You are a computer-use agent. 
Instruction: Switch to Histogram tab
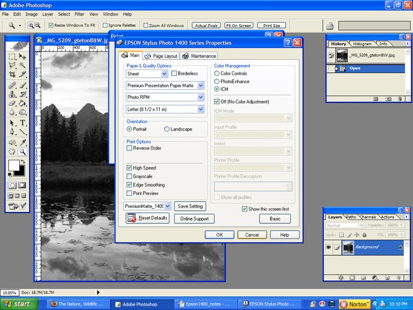362,43
